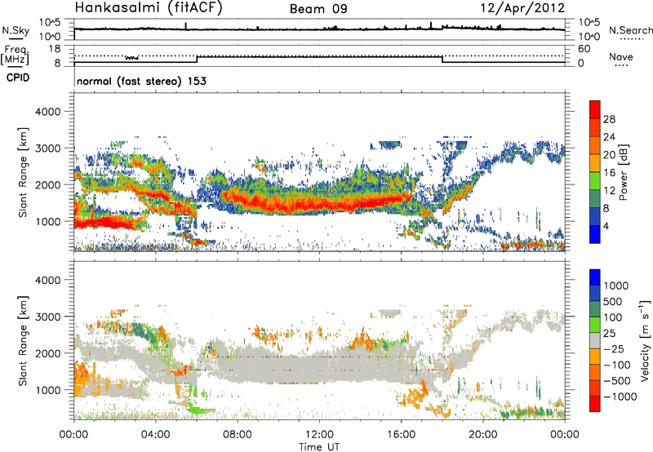Click the 'Nave' legend label
Viewport: 653px width, 452px height.
pos(621,56)
